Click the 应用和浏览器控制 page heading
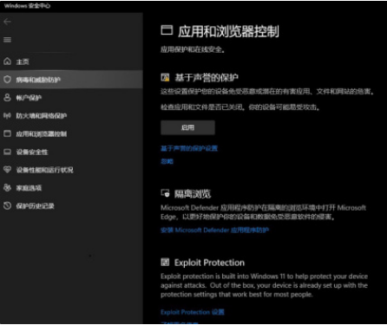387x325 pixels. click(228, 31)
